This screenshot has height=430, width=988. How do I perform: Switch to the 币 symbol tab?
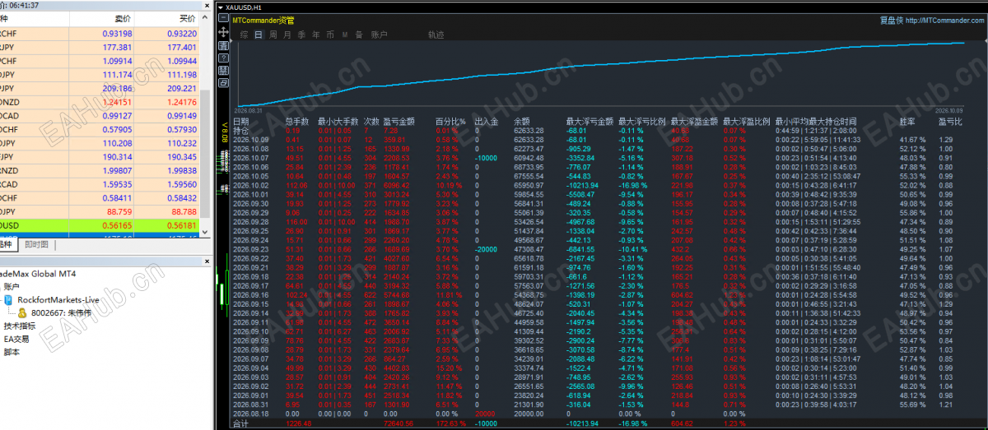pyautogui.click(x=329, y=35)
